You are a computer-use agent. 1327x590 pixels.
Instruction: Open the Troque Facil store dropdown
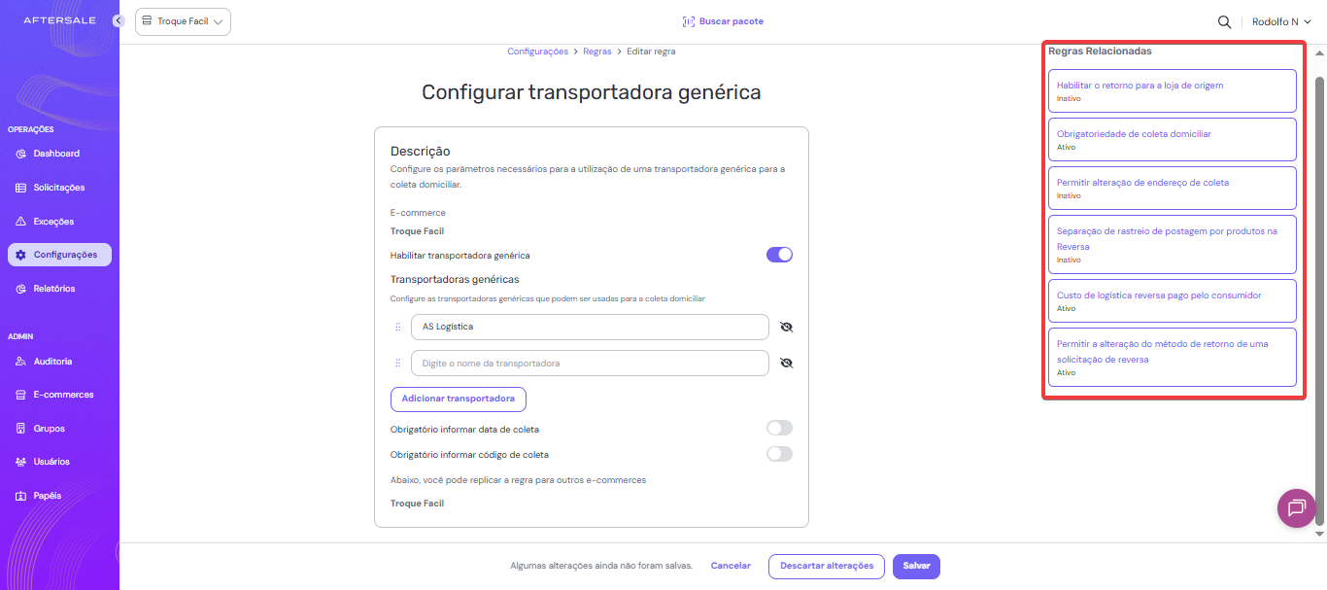pyautogui.click(x=183, y=21)
